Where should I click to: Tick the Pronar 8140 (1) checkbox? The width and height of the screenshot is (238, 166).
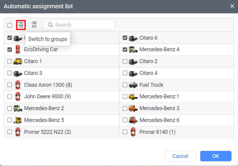(x=125, y=132)
